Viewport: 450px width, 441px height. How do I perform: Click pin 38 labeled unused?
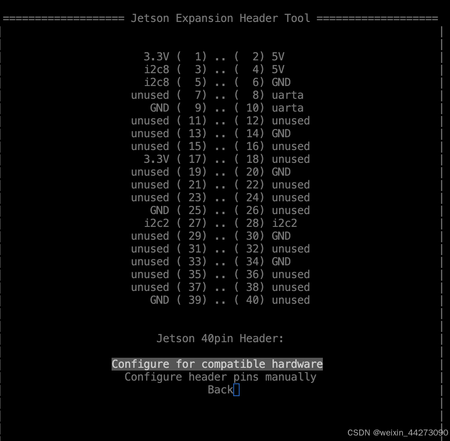(x=272, y=287)
